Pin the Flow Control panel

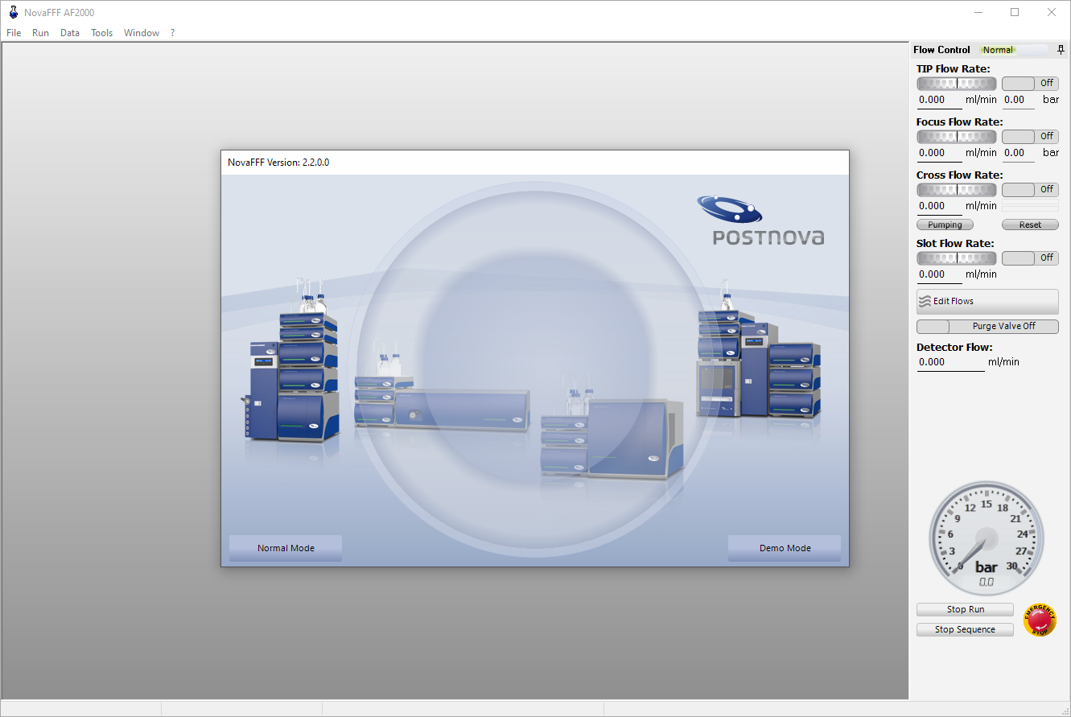click(x=1061, y=50)
